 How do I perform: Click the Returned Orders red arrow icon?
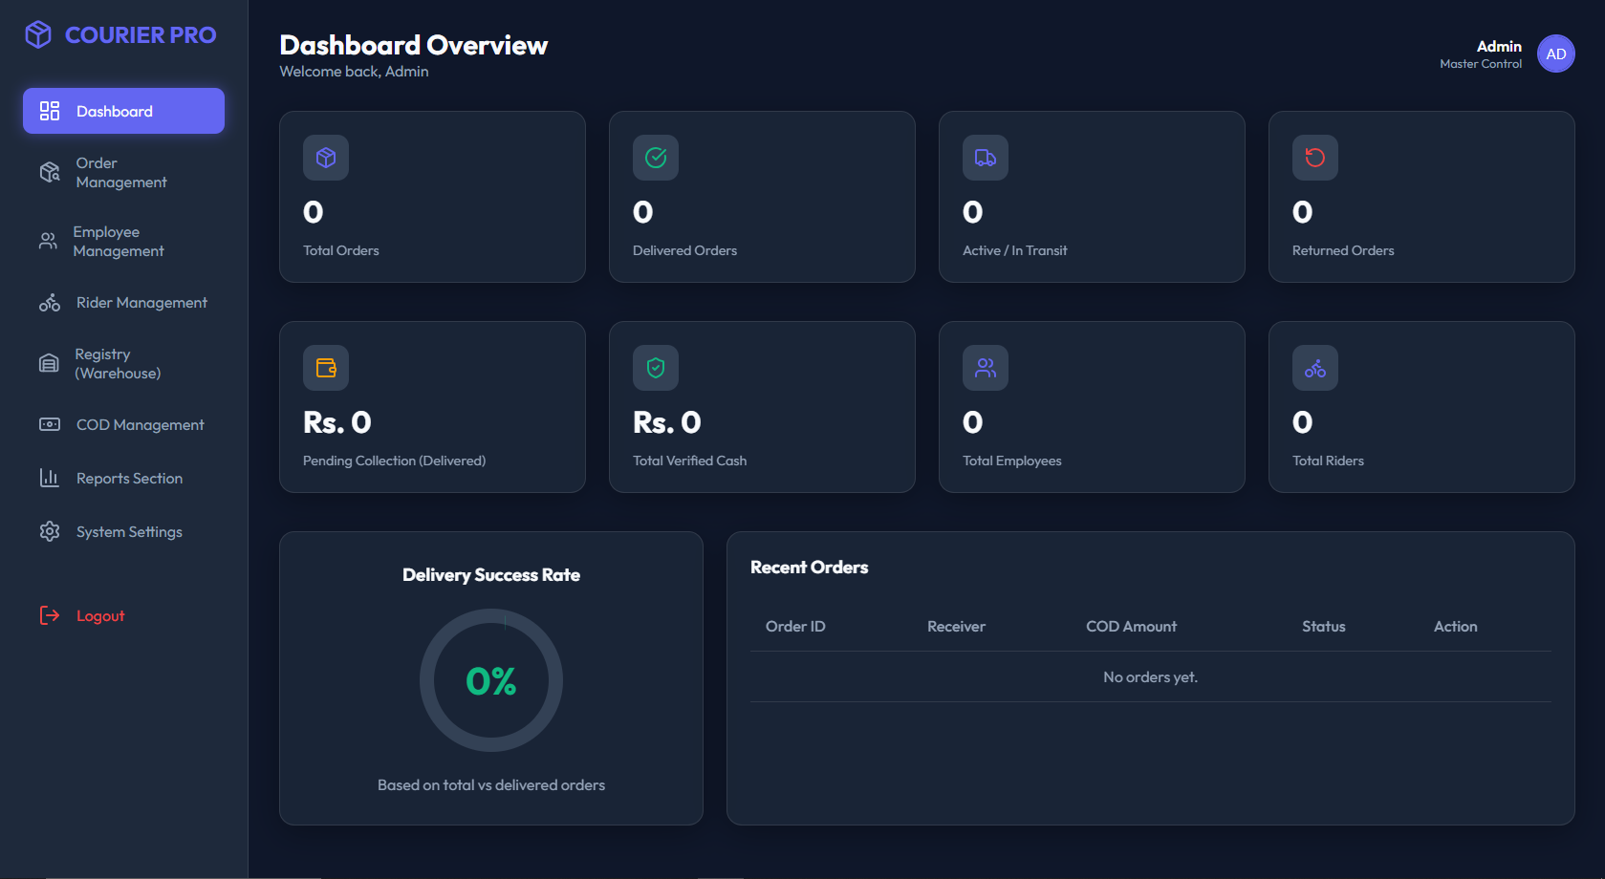click(1315, 158)
